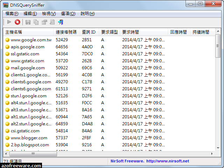
Task: Click the DNSQuerySniffer title bar app icon
Action: point(6,5)
